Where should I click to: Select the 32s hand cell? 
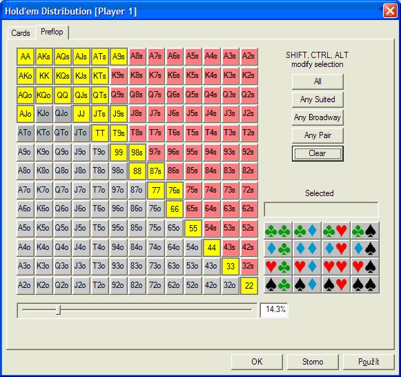(x=249, y=267)
